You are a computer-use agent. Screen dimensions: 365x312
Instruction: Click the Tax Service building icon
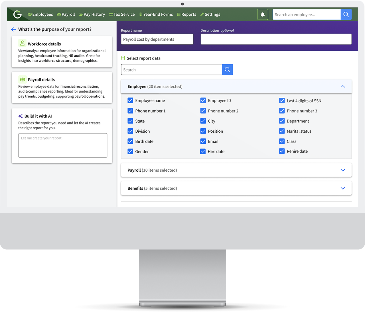[x=111, y=14]
